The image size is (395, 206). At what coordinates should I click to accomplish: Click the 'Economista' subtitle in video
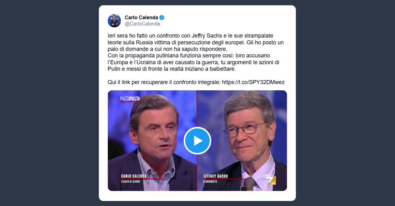tap(210, 181)
